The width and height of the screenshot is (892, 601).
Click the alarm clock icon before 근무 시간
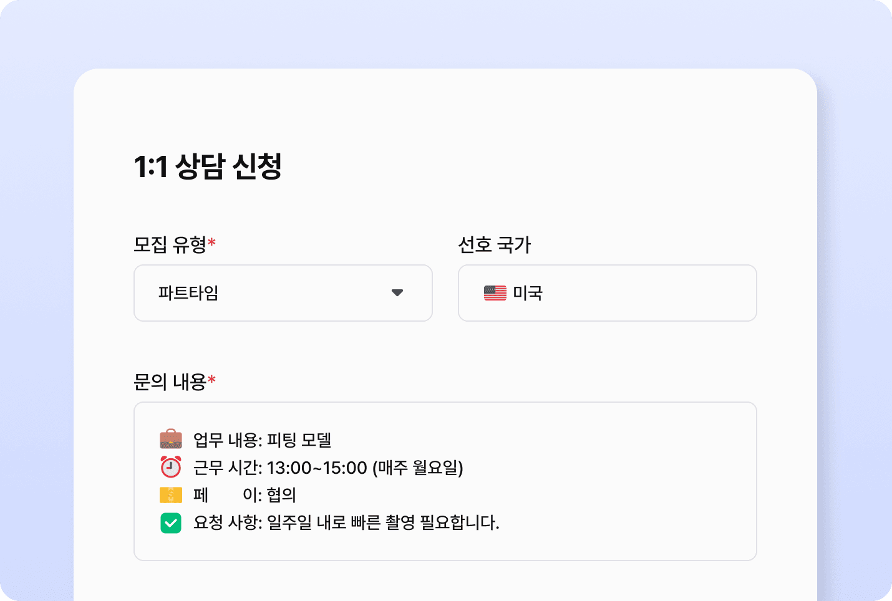tap(171, 467)
